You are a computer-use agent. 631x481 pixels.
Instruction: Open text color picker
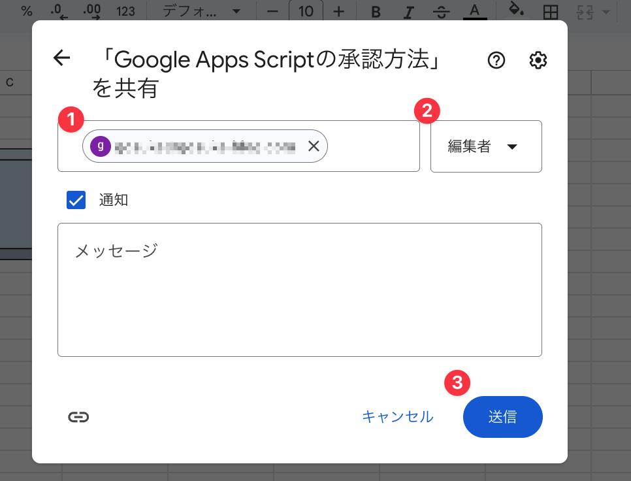475,11
